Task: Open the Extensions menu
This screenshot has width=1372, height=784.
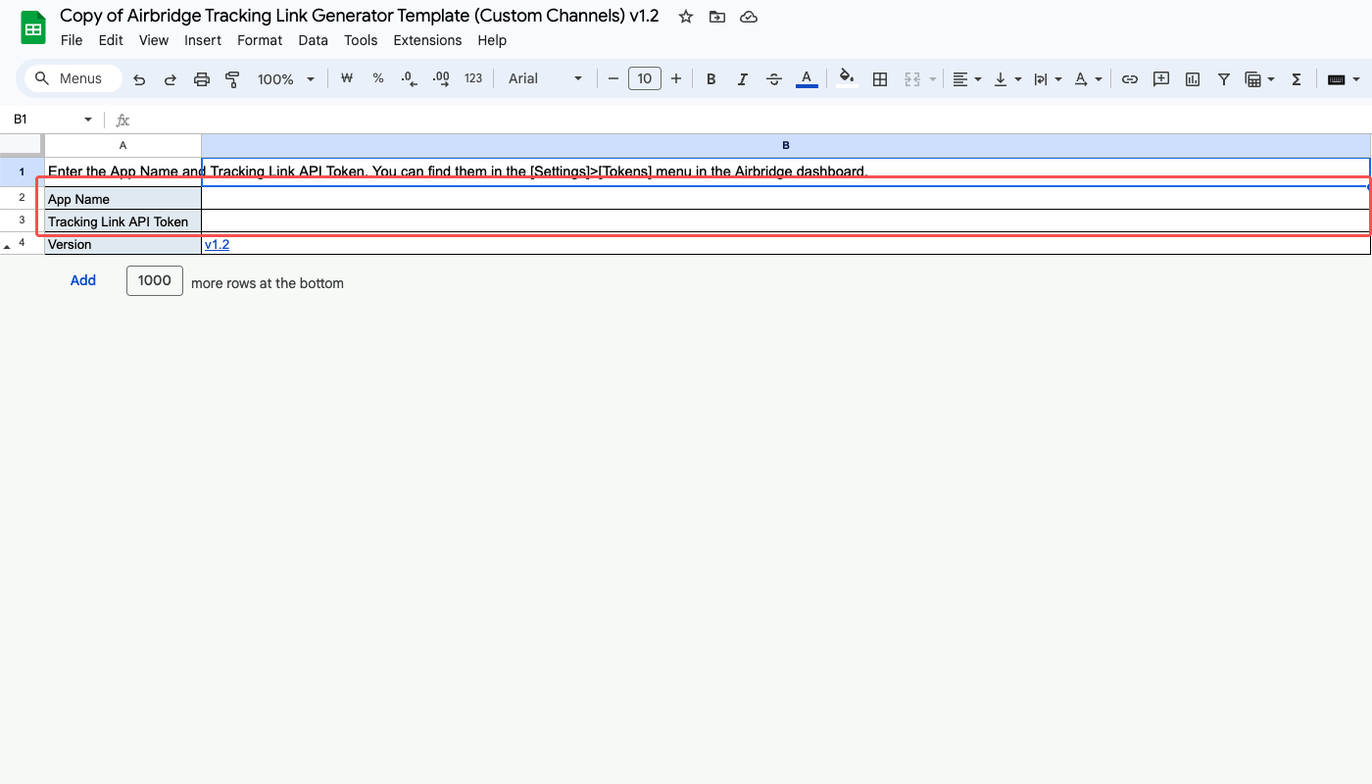Action: point(427,40)
